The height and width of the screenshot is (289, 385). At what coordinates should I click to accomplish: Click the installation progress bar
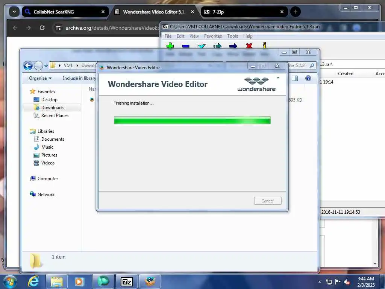click(192, 120)
